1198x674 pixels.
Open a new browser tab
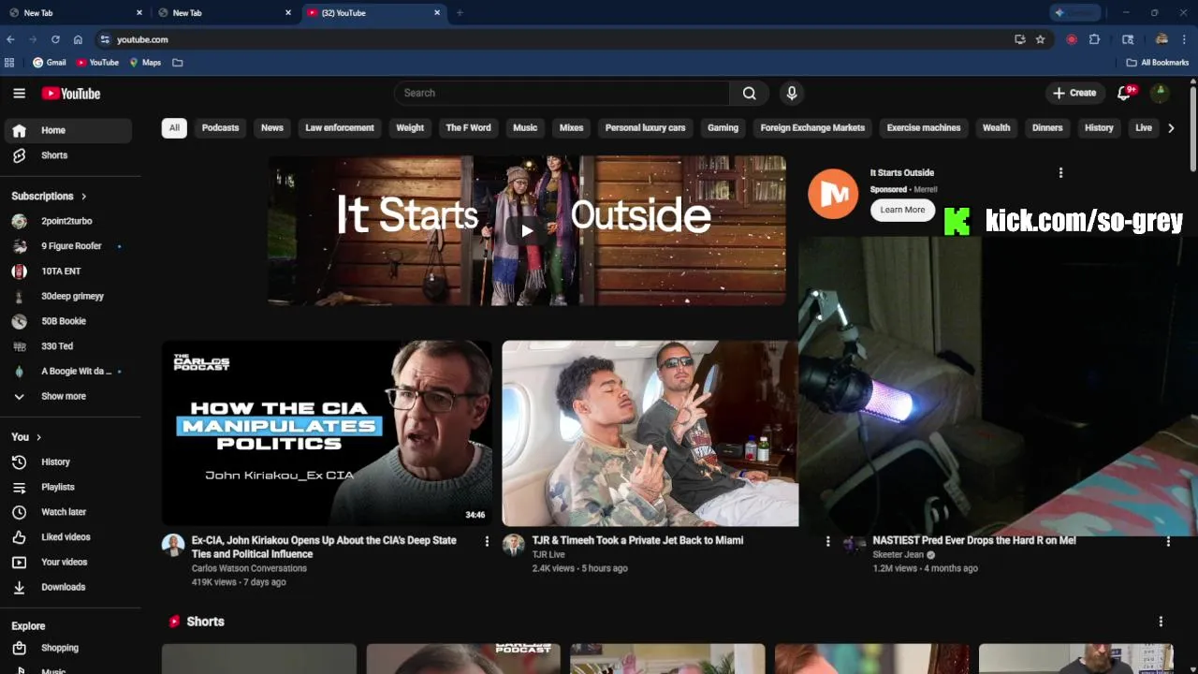(x=460, y=13)
